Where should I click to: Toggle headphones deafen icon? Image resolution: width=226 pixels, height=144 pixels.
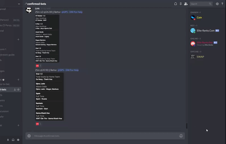coord(13,140)
